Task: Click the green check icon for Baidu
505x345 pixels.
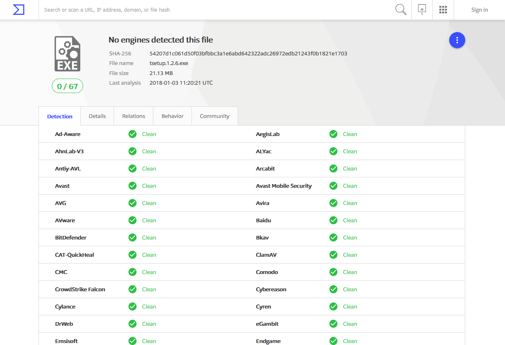Action: tap(333, 220)
